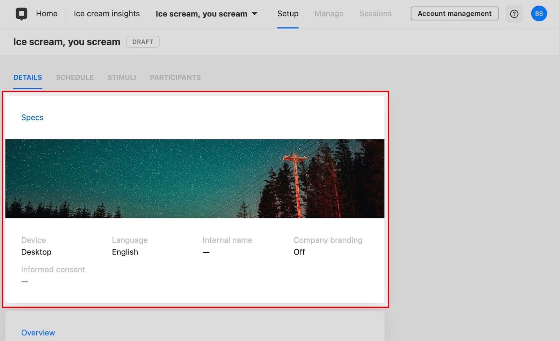The width and height of the screenshot is (559, 341).
Task: Open the PARTICIPANTS sub-tab
Action: pos(175,77)
